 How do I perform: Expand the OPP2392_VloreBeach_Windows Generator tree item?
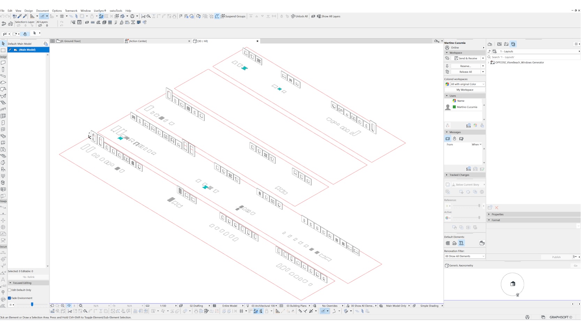[488, 63]
